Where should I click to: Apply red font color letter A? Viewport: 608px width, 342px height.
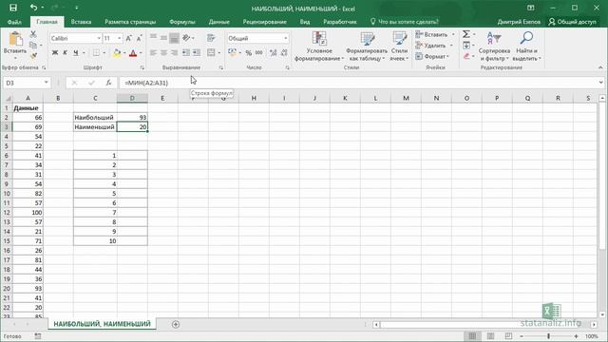click(133, 53)
